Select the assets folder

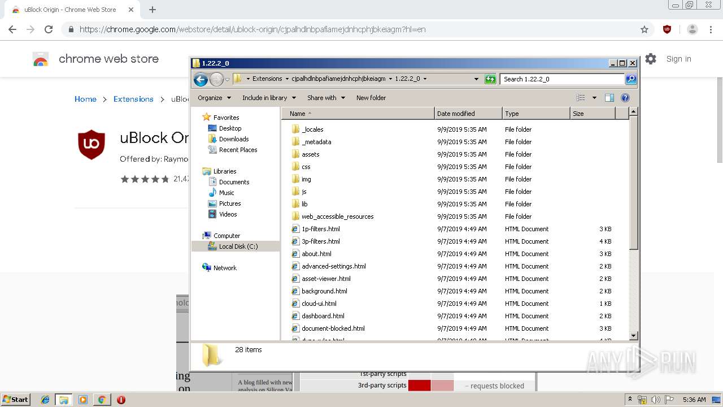[310, 154]
